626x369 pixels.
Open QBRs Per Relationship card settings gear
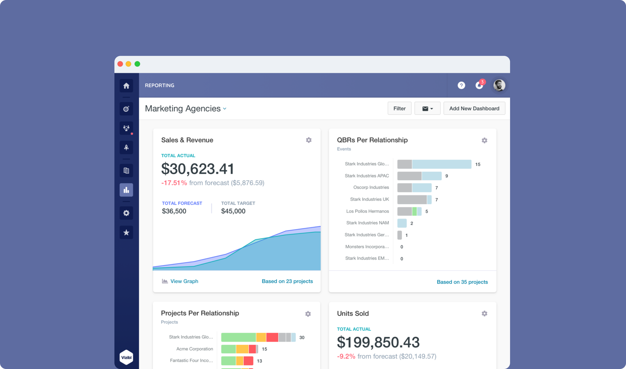[484, 140]
